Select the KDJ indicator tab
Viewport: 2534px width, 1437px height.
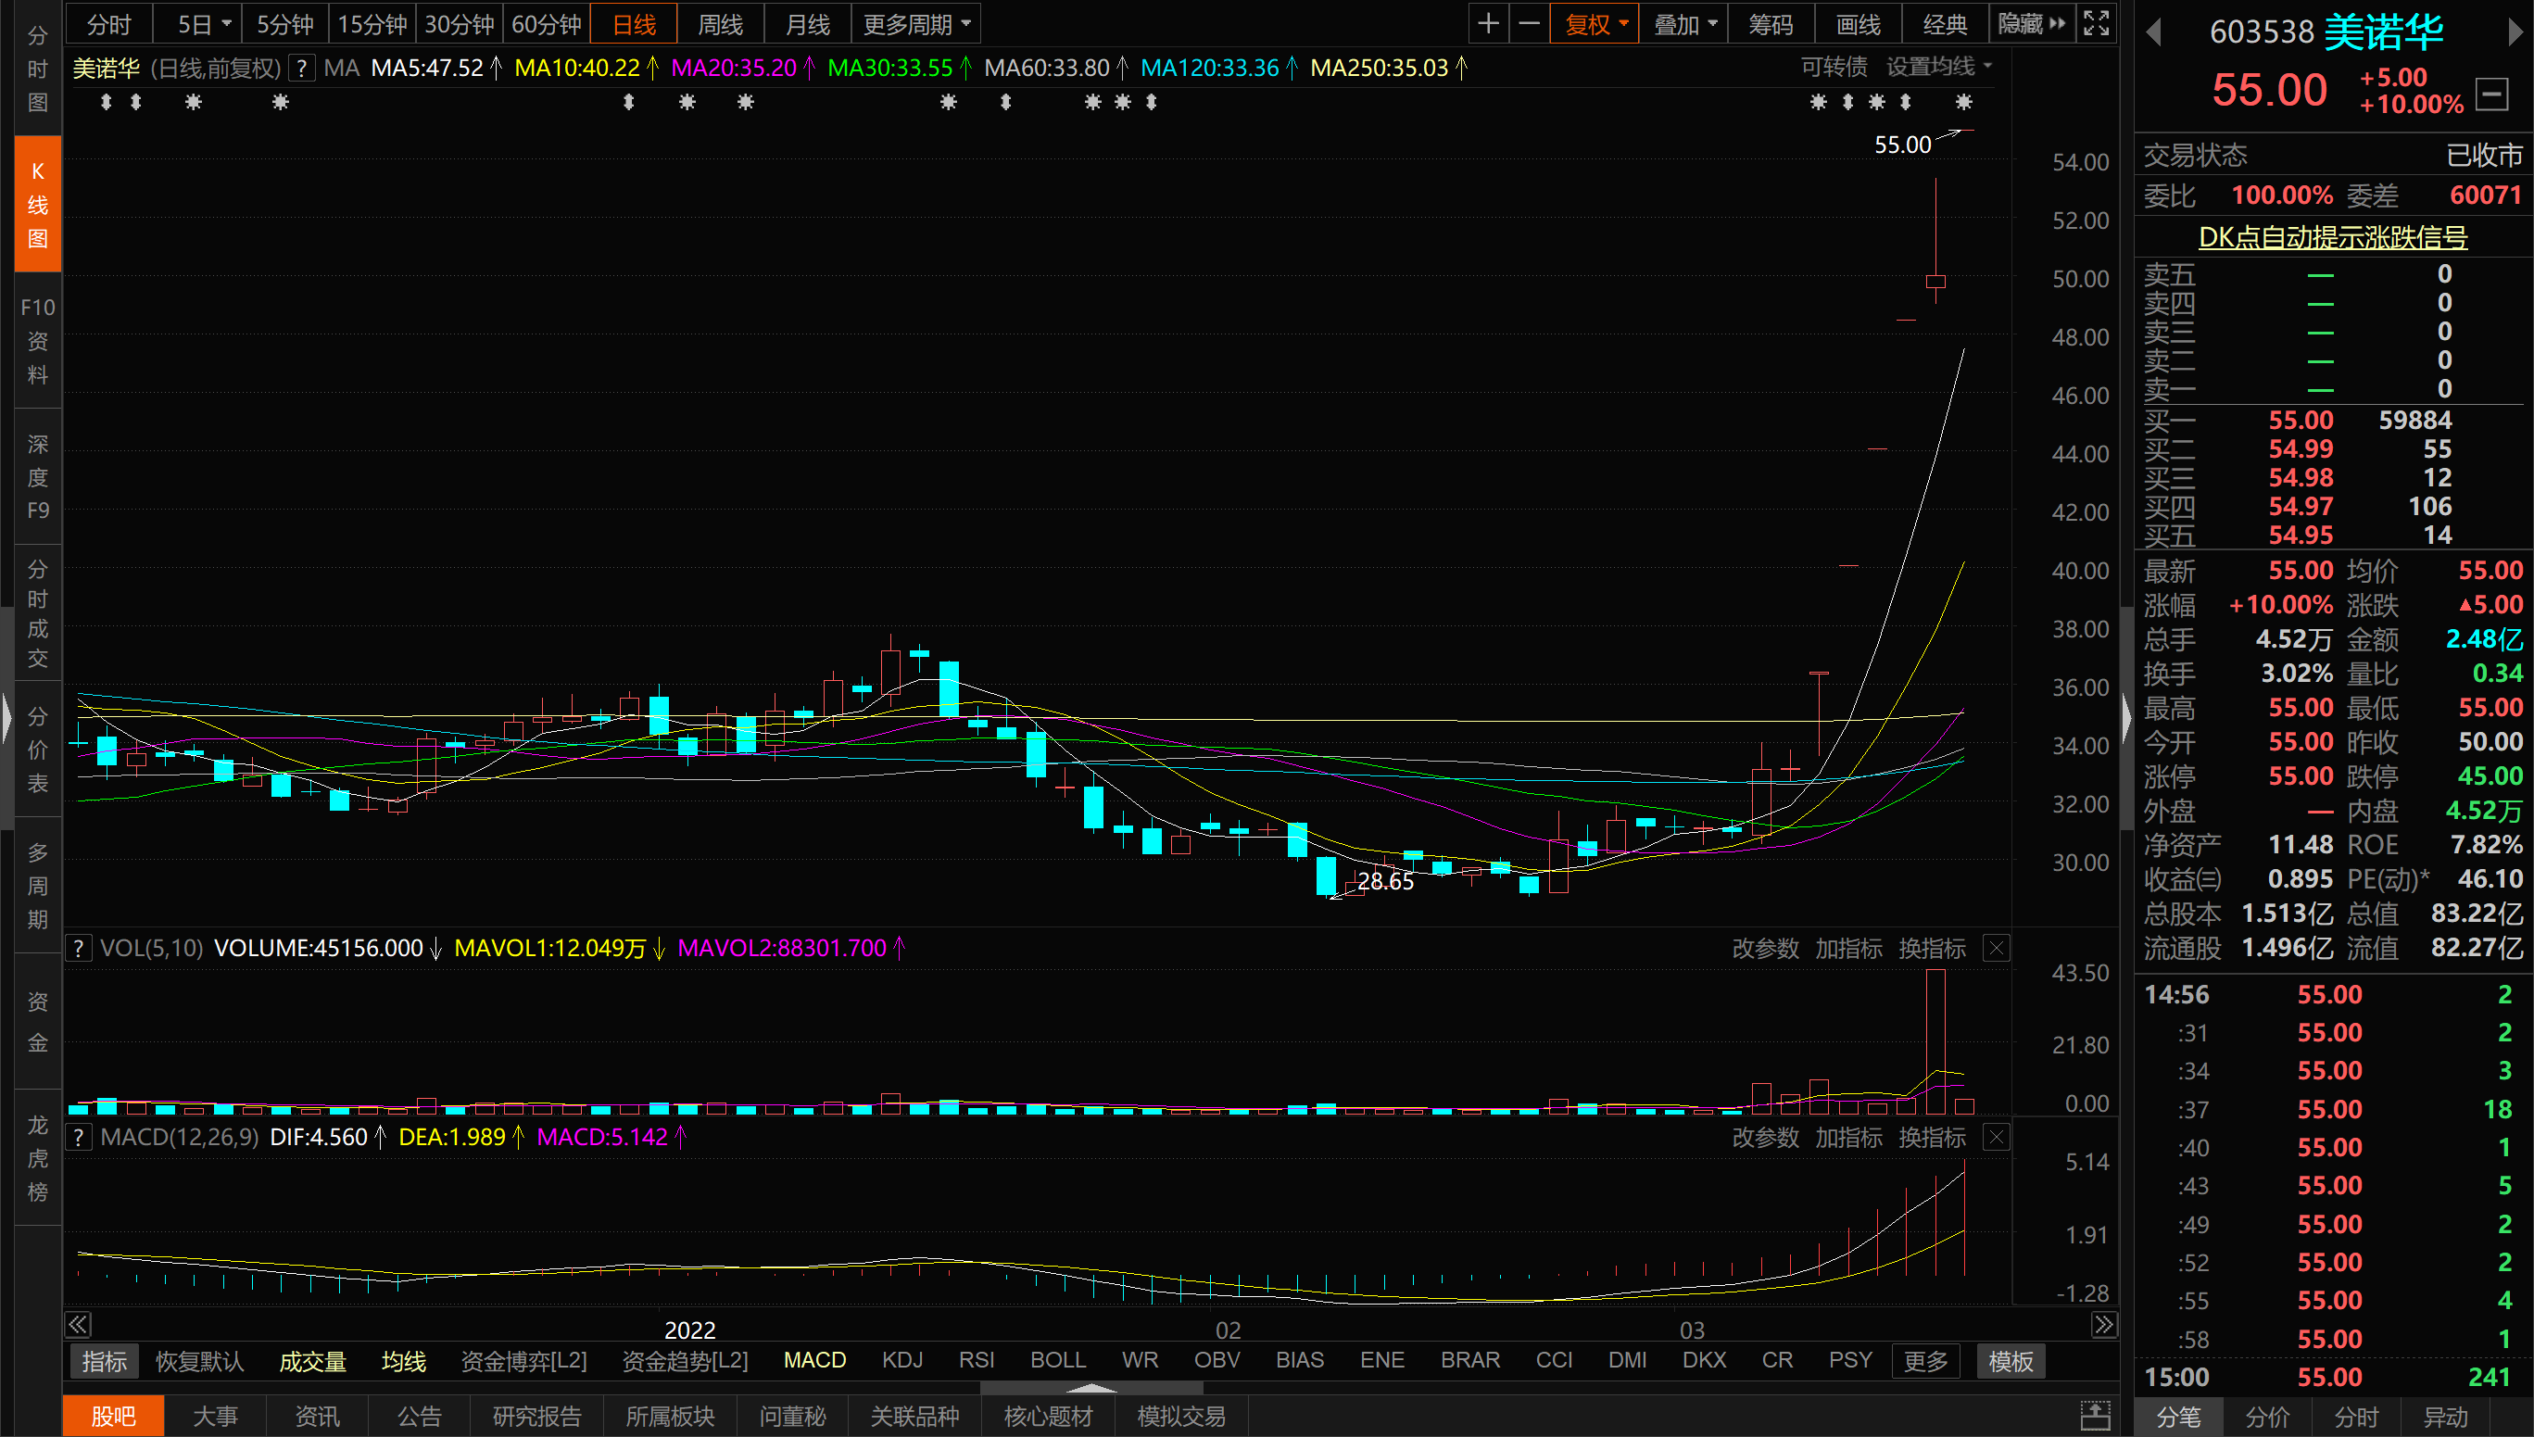click(901, 1360)
